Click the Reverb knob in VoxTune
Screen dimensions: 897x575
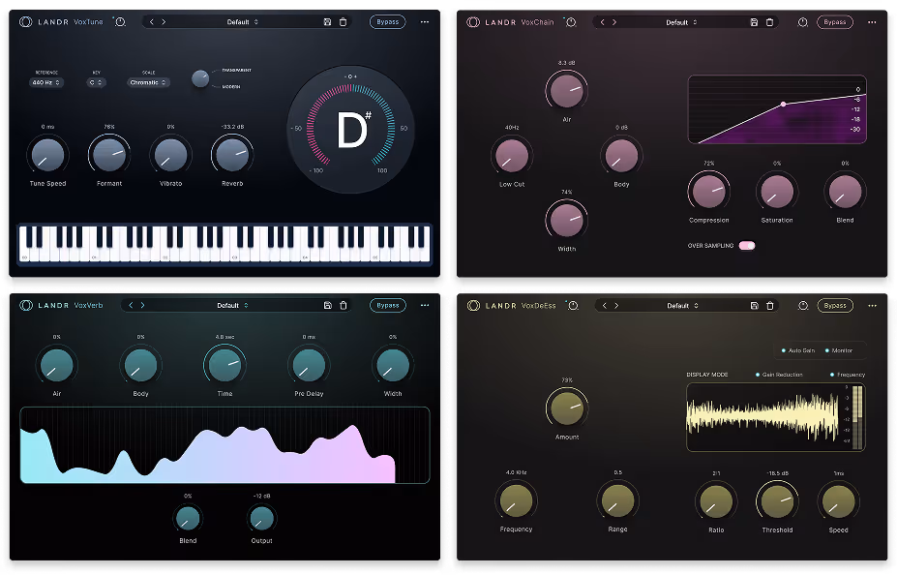click(232, 155)
